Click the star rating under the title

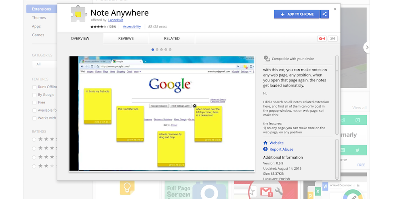pyautogui.click(x=98, y=27)
